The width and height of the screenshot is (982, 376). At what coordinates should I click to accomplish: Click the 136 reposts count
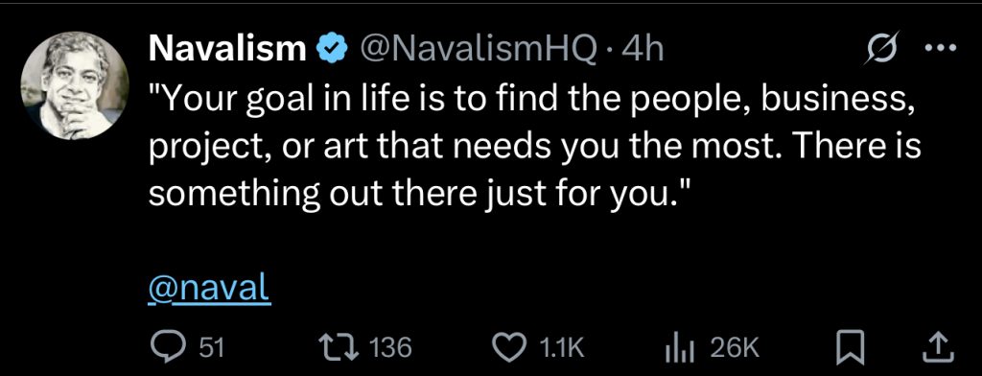391,348
